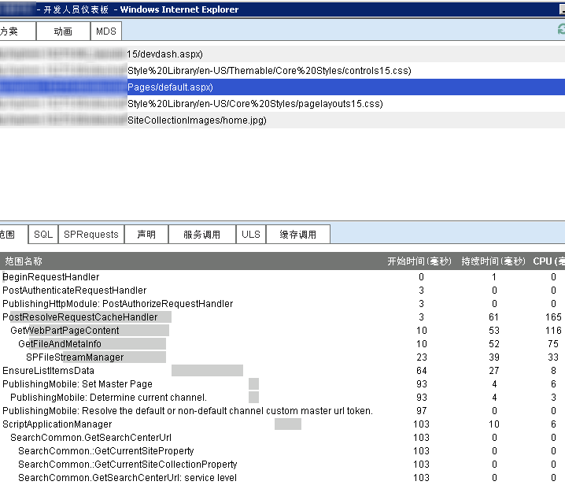Switch to the SPRequests tab
565x485 pixels.
[x=91, y=235]
